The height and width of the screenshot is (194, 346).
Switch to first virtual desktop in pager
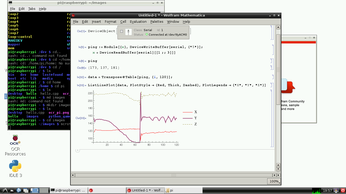35,190
